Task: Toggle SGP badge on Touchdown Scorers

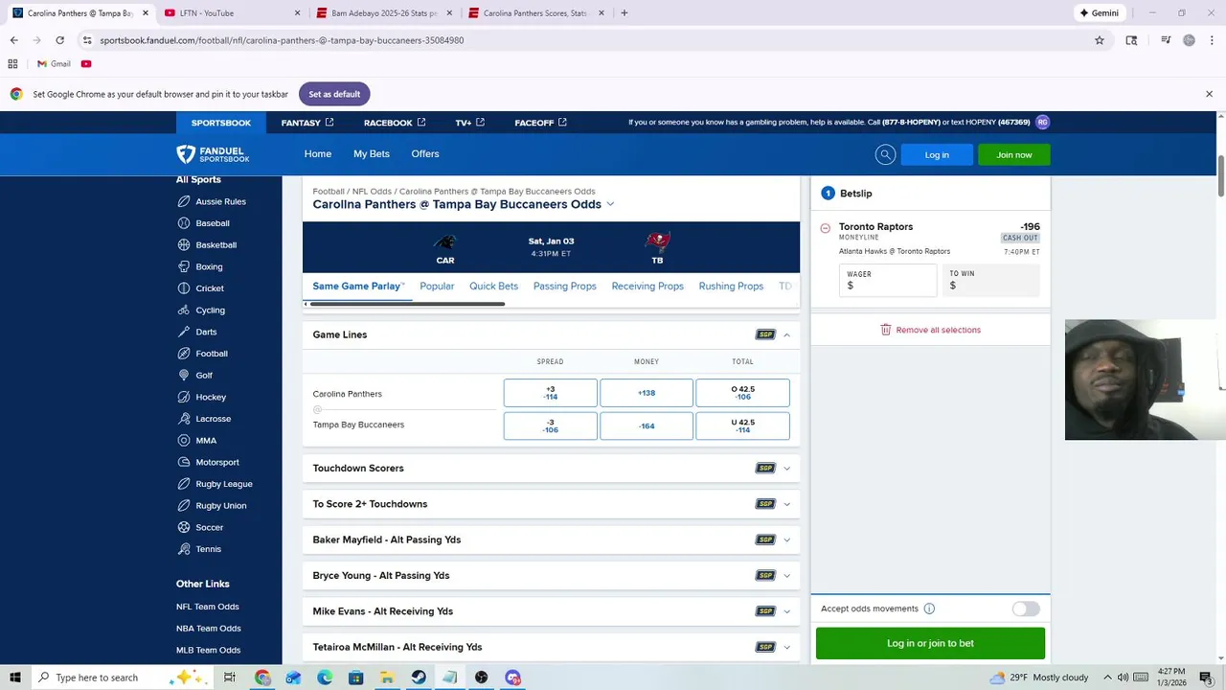Action: (x=765, y=469)
